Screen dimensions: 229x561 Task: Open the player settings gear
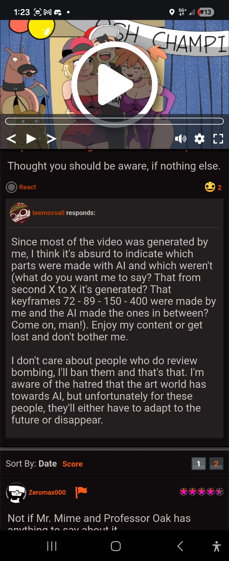coord(199,139)
